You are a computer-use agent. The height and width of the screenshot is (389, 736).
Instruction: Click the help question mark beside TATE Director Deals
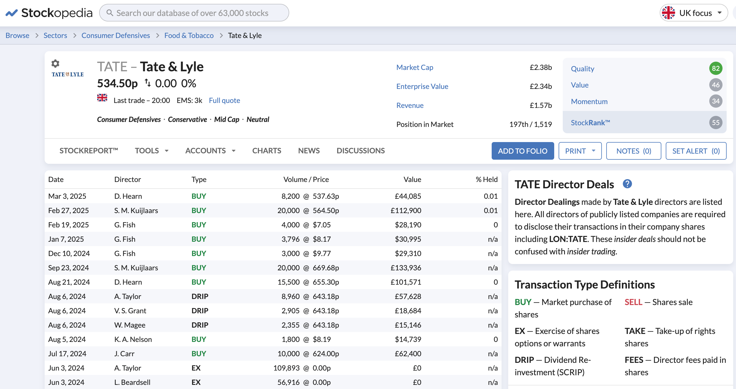click(x=627, y=184)
